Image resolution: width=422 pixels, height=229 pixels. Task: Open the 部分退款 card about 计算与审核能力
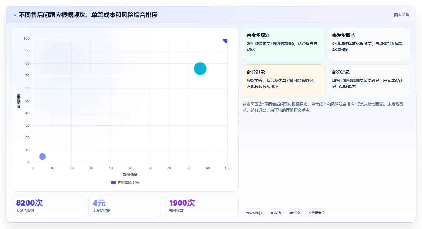[x=369, y=81]
